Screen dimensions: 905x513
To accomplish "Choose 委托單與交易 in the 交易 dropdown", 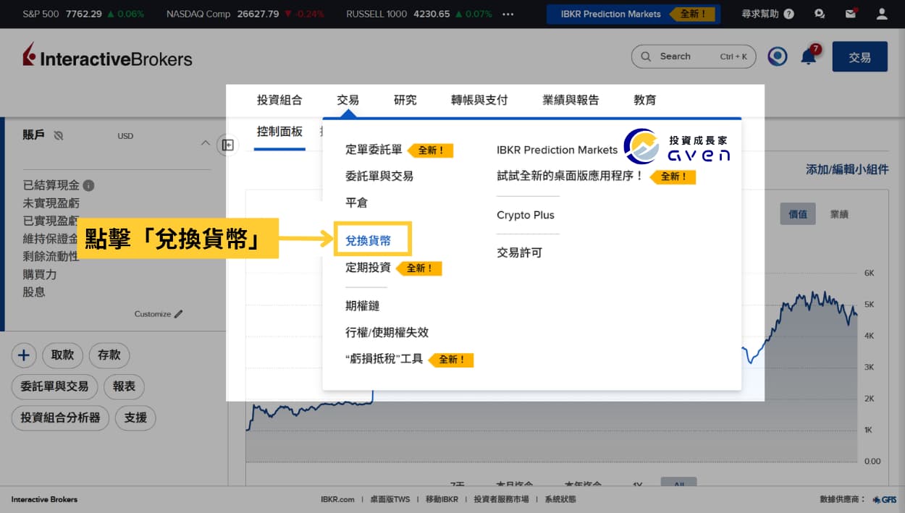I will coord(379,176).
